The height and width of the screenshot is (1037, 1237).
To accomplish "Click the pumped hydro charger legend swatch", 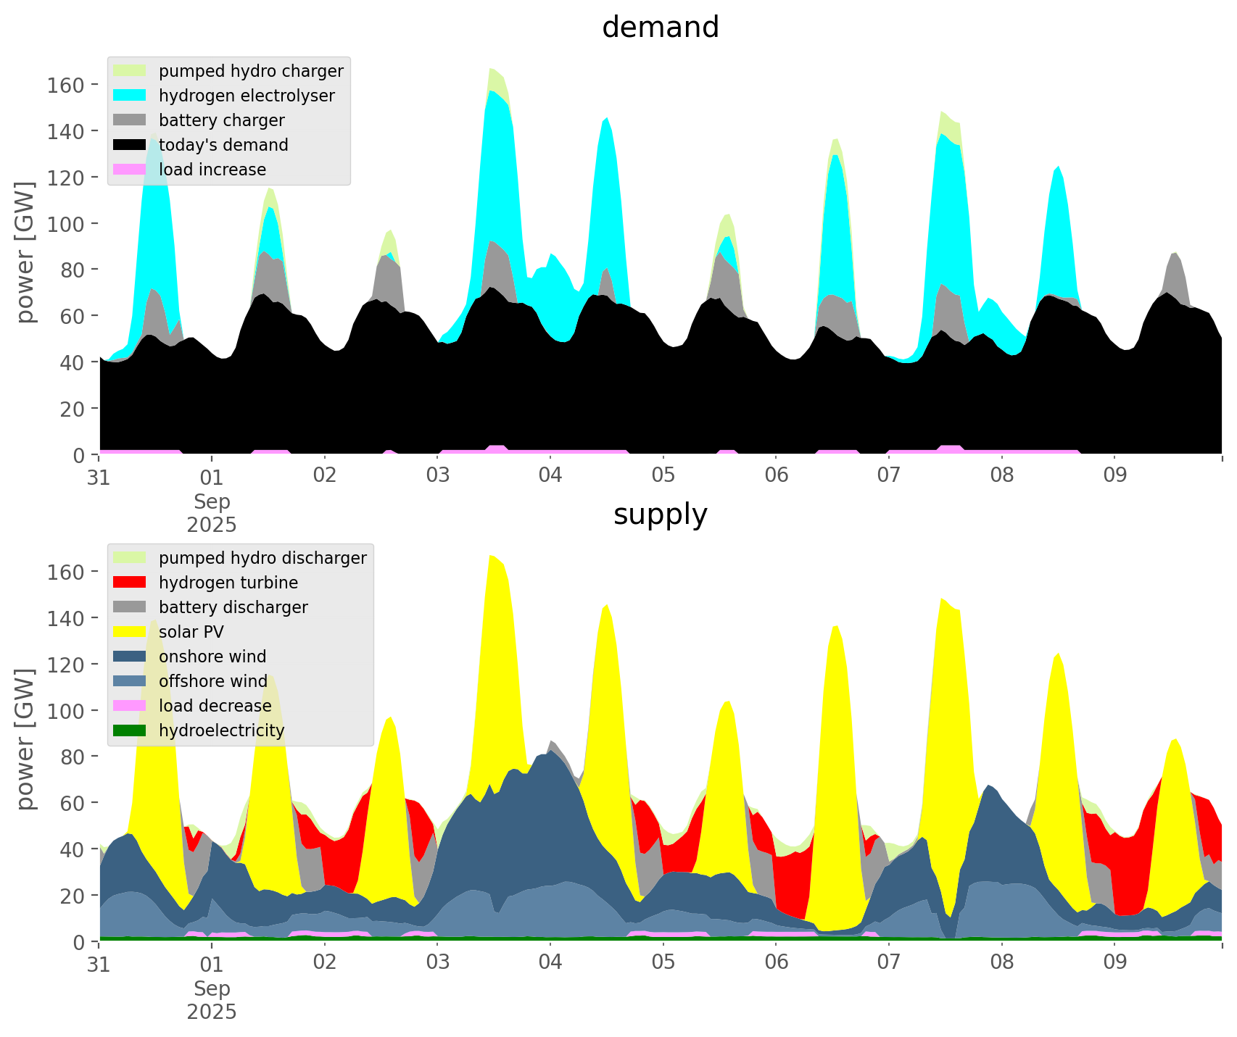I will [131, 71].
